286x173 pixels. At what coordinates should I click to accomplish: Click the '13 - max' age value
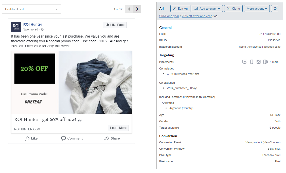pos(275,115)
